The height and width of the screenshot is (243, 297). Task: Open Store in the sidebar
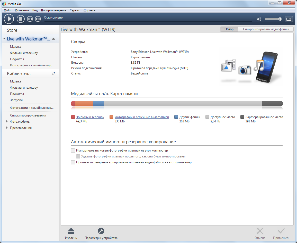coord(12,30)
